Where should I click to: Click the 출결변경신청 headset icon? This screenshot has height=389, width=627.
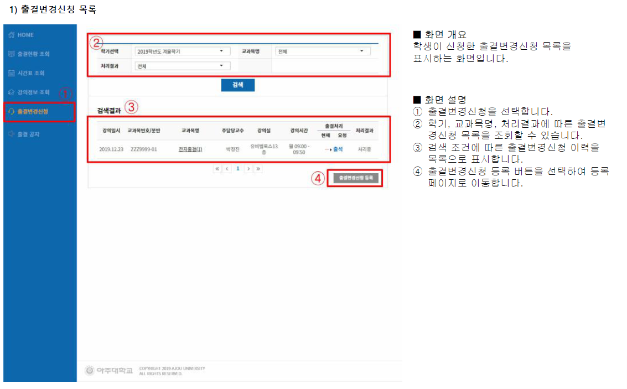tap(11, 112)
